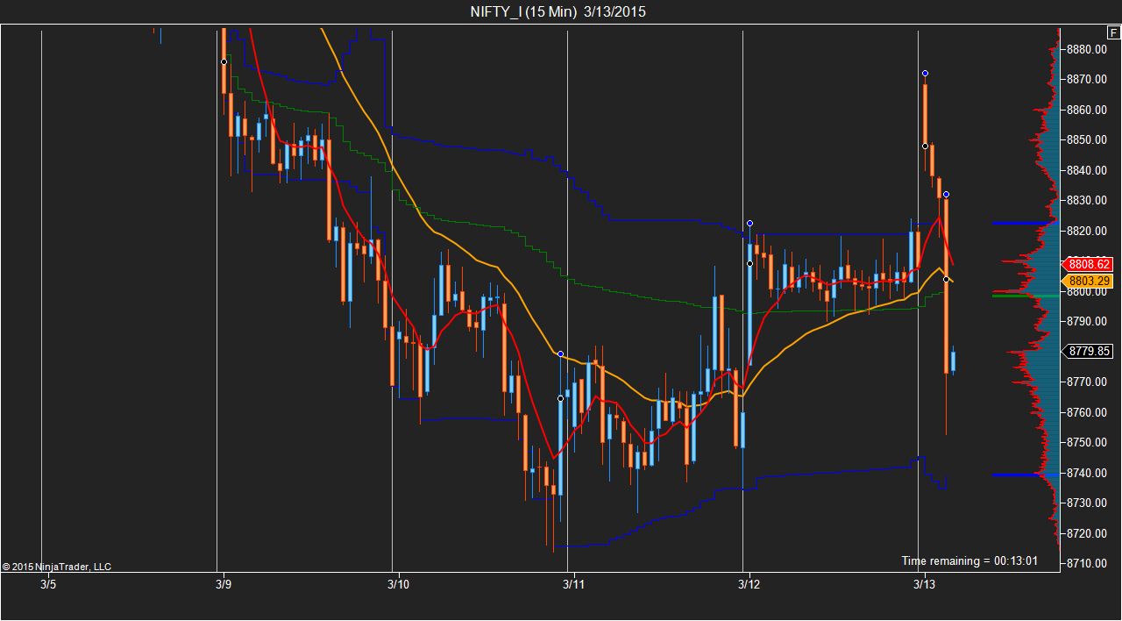Click the 2015 NinjaTrader, LLC copyright text
The width and height of the screenshot is (1122, 621).
point(57,567)
